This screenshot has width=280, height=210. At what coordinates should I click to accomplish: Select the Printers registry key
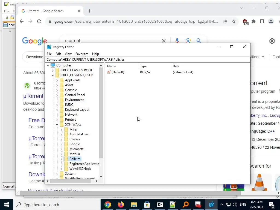click(70, 119)
